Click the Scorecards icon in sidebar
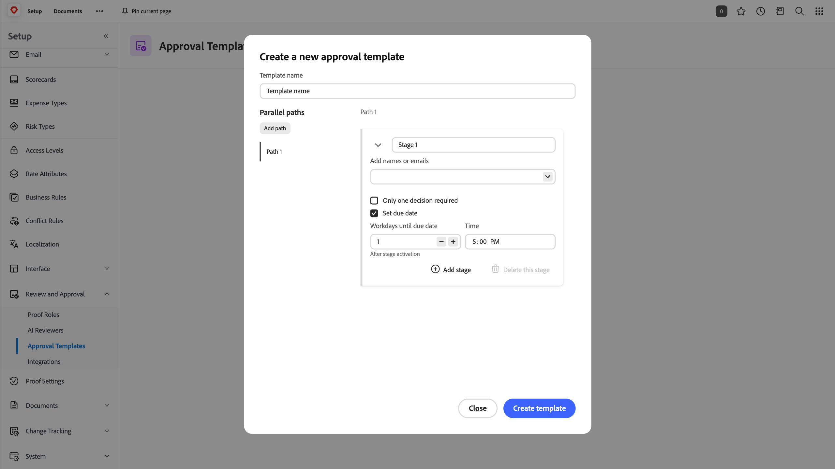 click(x=14, y=80)
